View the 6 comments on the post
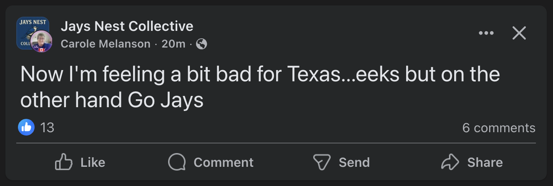 [498, 128]
